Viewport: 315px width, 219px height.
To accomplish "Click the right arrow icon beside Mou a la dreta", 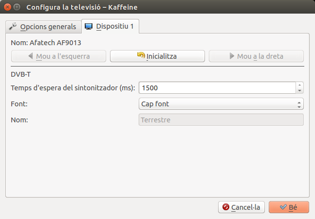I will tap(231, 56).
